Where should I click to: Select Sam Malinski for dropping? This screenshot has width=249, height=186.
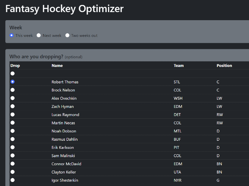[x=12, y=155]
